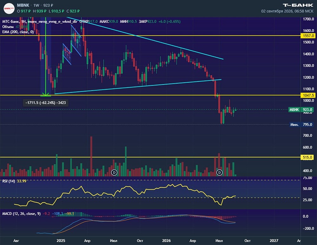Click the yellow 1047.5 price level label

pyautogui.click(x=308, y=95)
